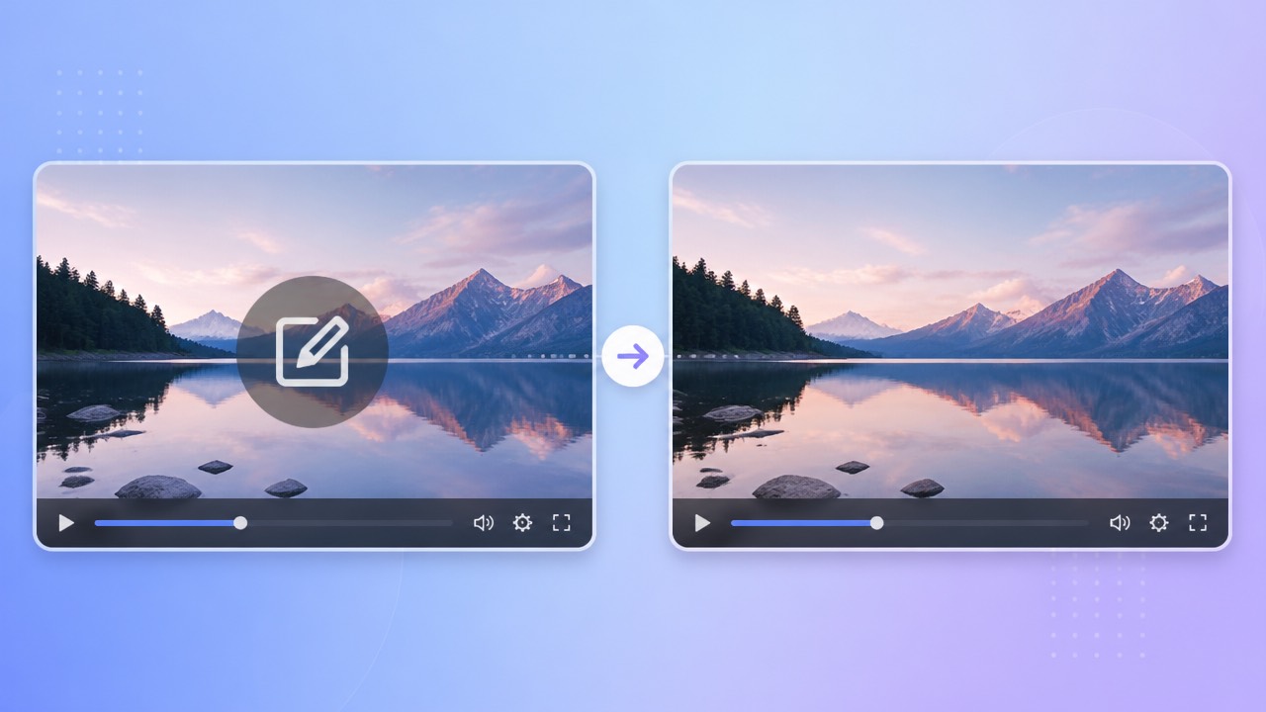Open settings gear in the right video player

[1158, 523]
